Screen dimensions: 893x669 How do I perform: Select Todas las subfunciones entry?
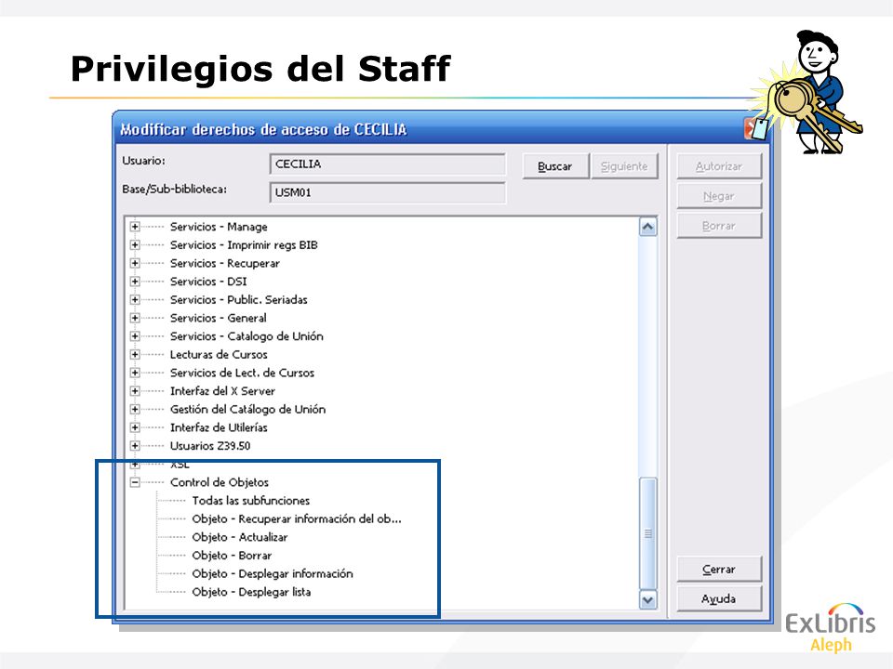[250, 501]
